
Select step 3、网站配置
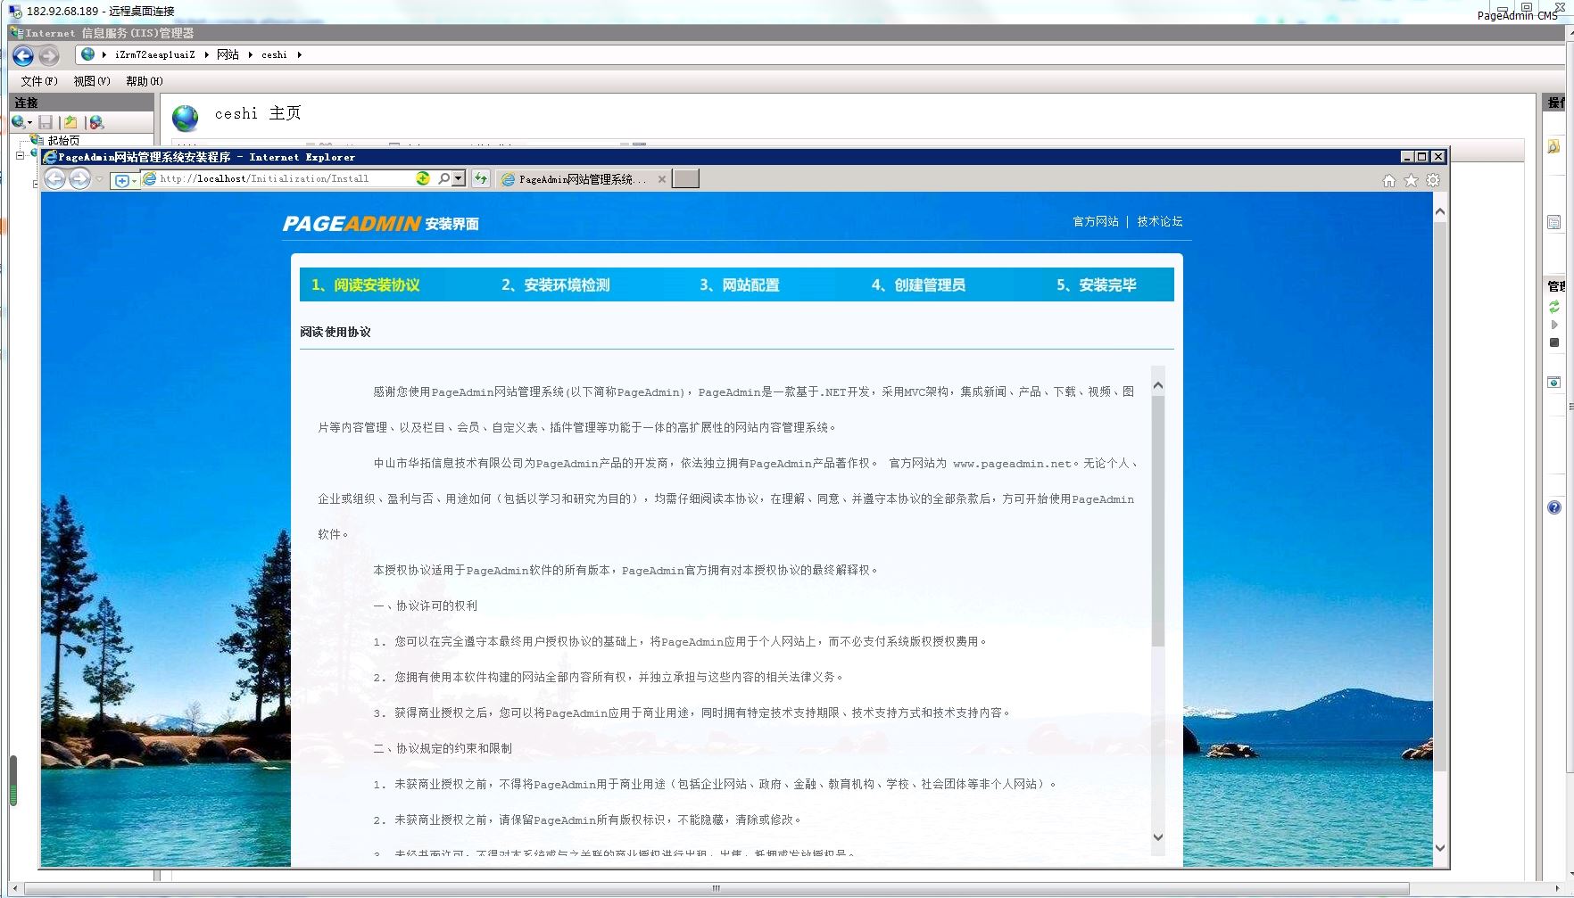tap(740, 285)
